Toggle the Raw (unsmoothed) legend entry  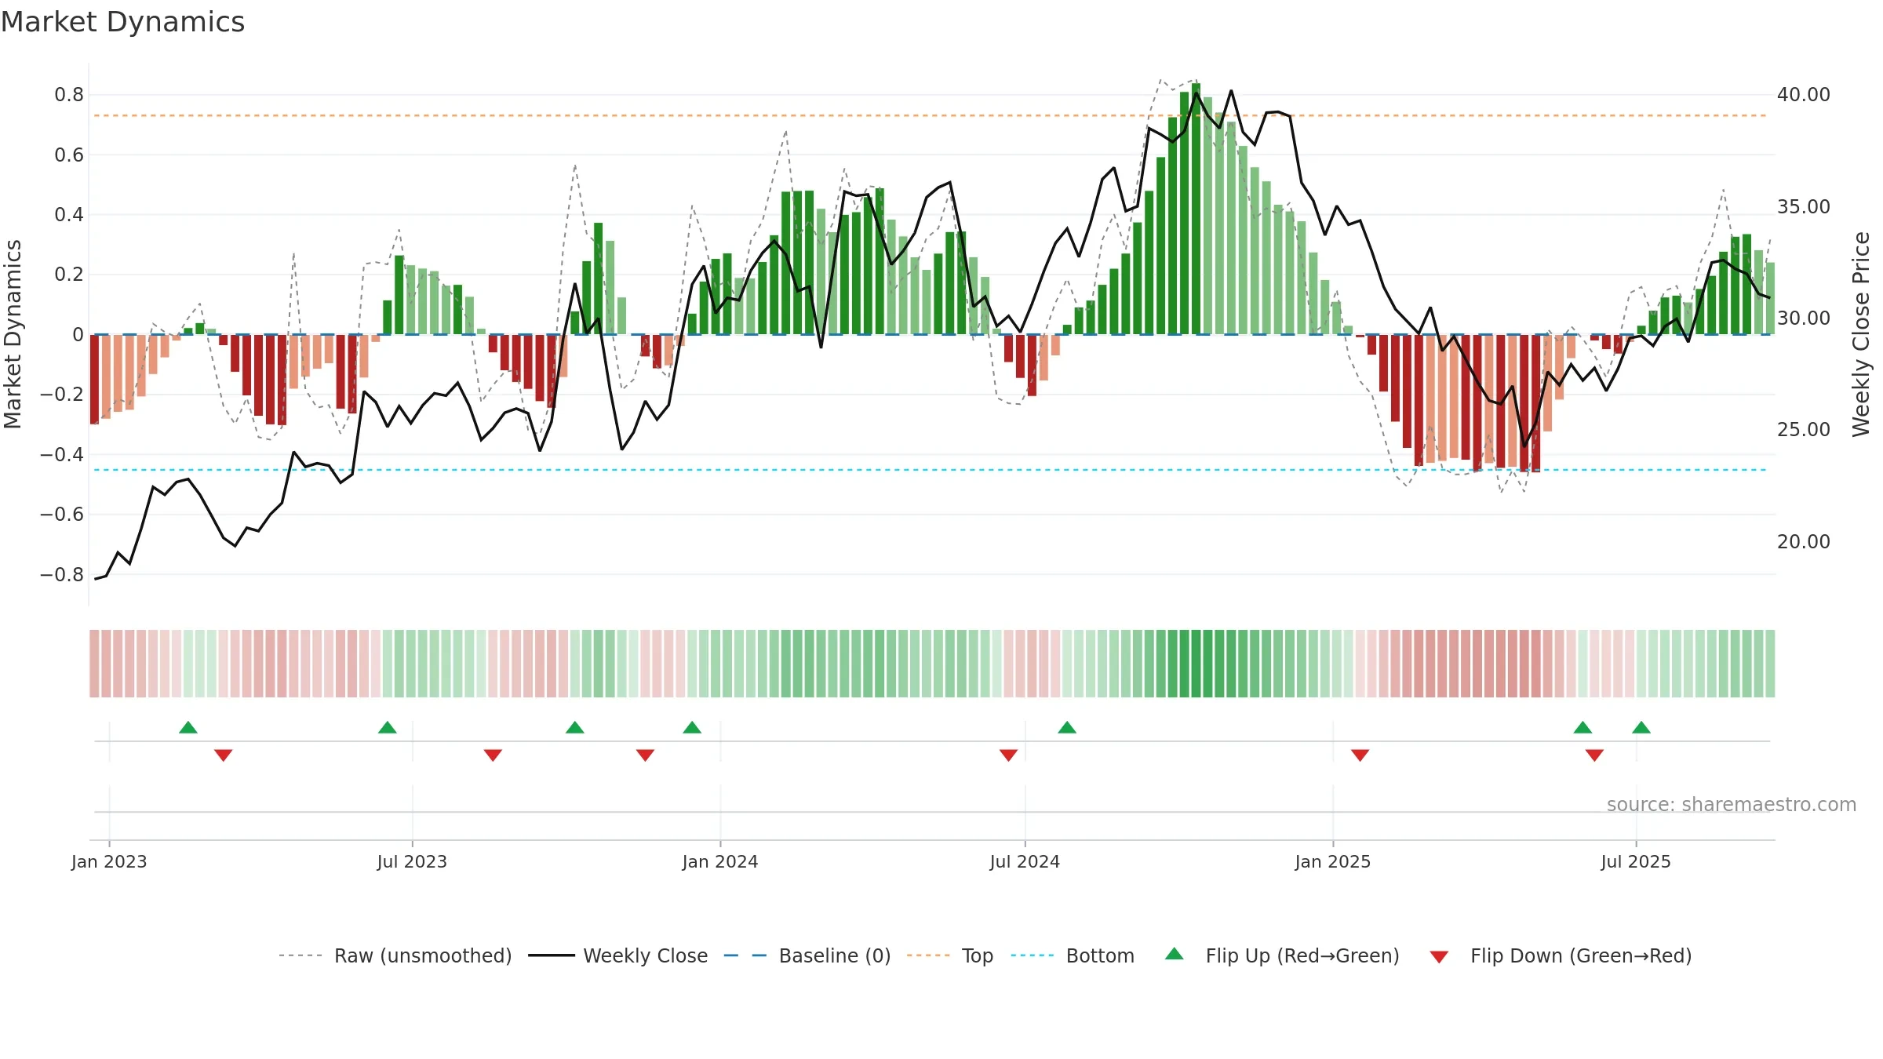[x=423, y=956]
